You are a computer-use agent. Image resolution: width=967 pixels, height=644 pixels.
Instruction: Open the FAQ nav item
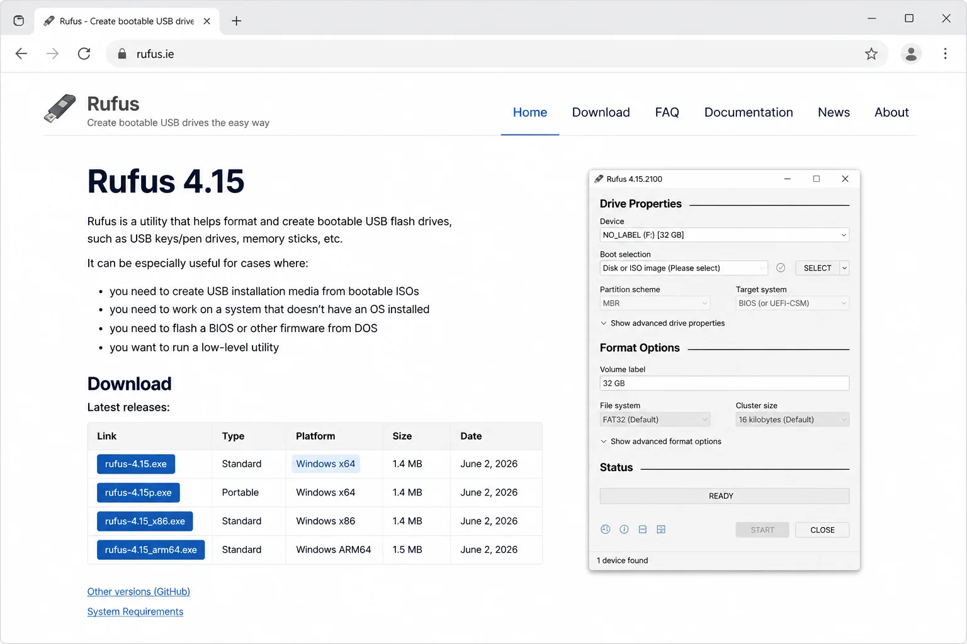coord(667,113)
